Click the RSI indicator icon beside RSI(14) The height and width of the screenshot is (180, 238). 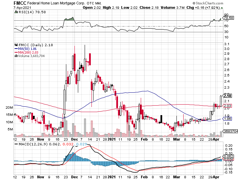coord(16,12)
